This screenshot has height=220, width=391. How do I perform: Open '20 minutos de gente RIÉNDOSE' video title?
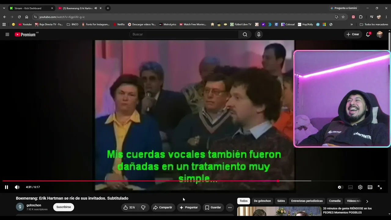point(347,211)
